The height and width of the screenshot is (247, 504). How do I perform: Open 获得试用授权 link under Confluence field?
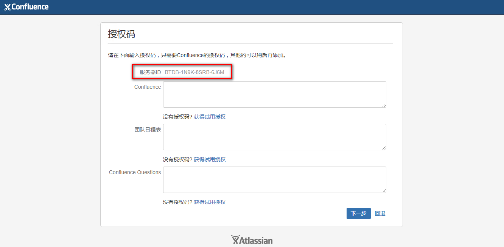point(210,117)
